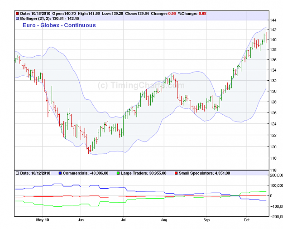283x229 pixels.
Task: Click the chart title 'Euro - Globex - Continuous'
Action: pyautogui.click(x=59, y=25)
